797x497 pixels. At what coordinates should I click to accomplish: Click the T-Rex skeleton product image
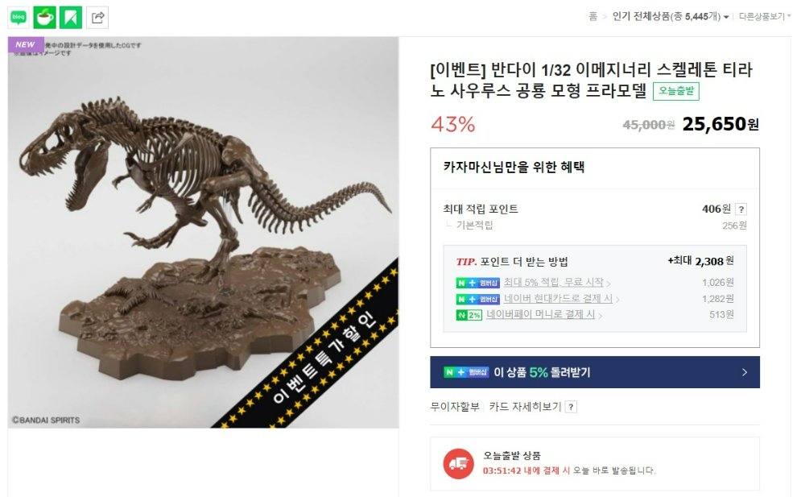point(204,233)
